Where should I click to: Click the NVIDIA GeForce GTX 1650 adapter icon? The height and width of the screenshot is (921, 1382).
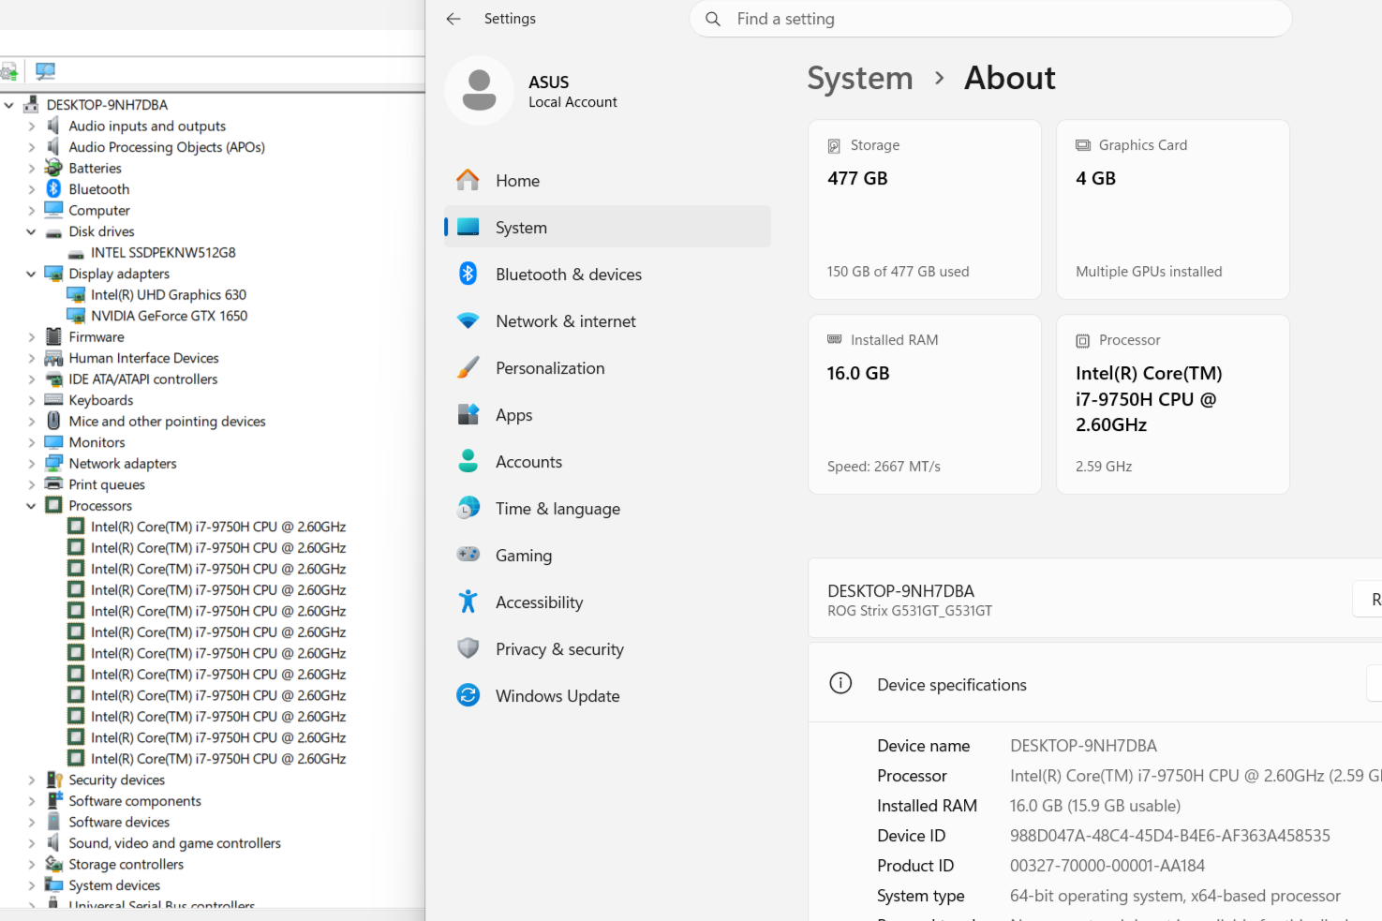(76, 316)
